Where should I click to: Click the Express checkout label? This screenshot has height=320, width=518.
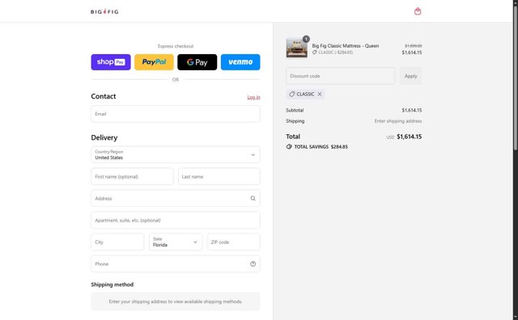tap(176, 46)
